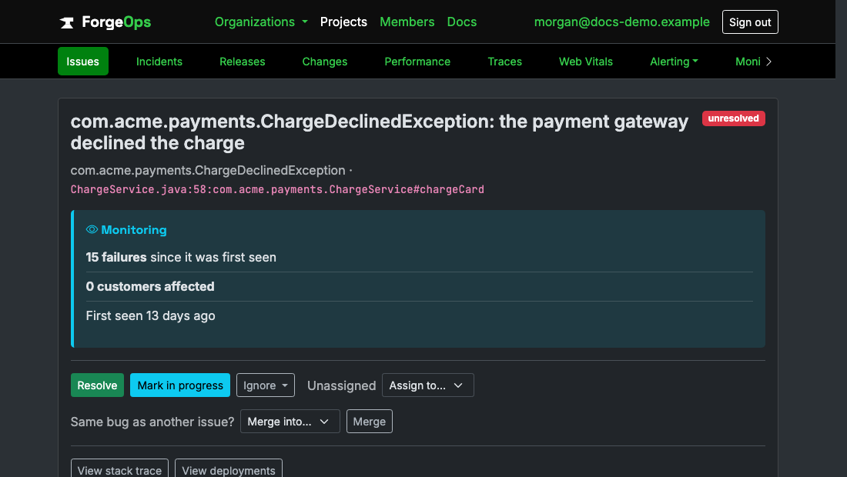847x477 pixels.
Task: Click the Merge button
Action: [x=370, y=422]
